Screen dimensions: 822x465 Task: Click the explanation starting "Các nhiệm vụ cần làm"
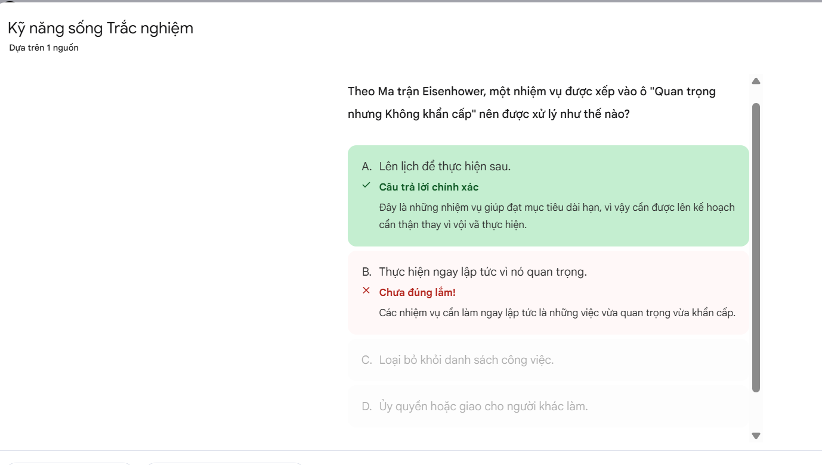click(x=557, y=313)
